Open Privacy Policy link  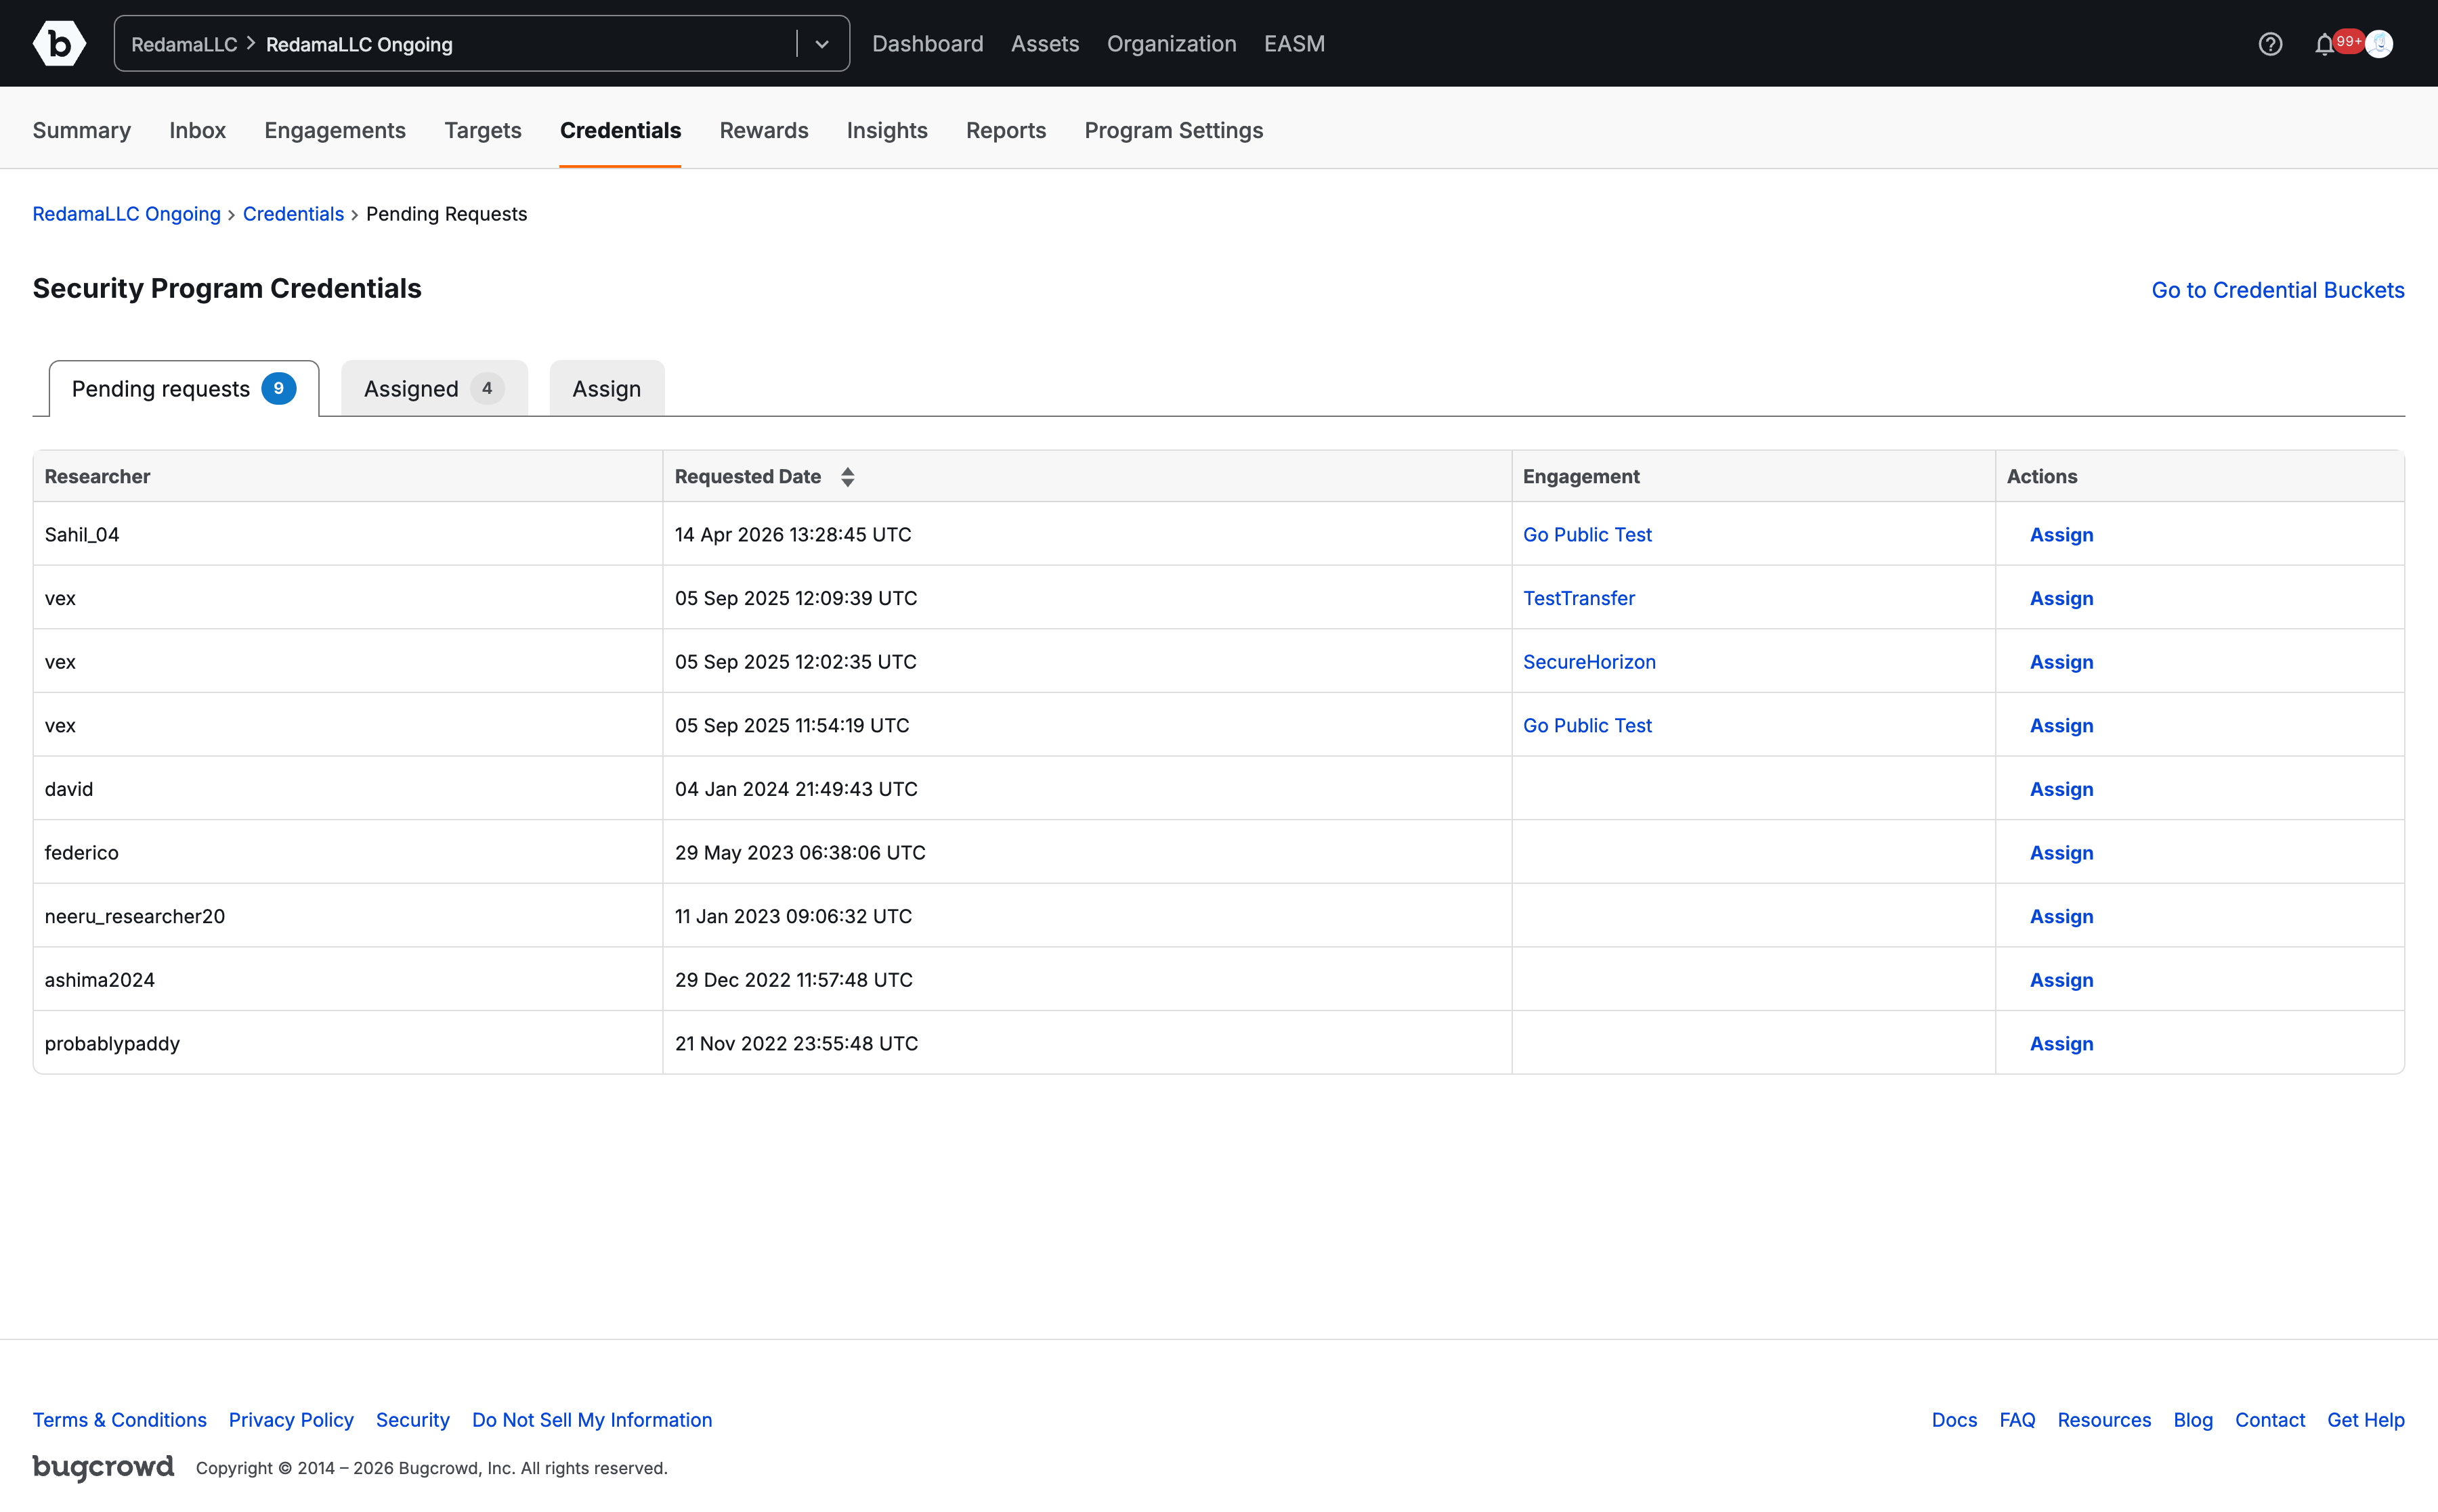click(291, 1420)
